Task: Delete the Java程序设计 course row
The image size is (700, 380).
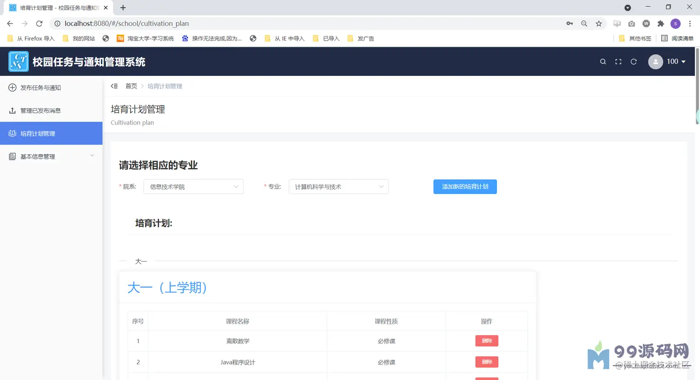Action: click(487, 362)
